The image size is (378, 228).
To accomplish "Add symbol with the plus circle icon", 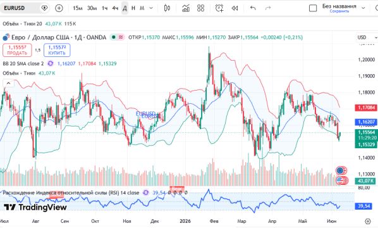I will click(59, 8).
